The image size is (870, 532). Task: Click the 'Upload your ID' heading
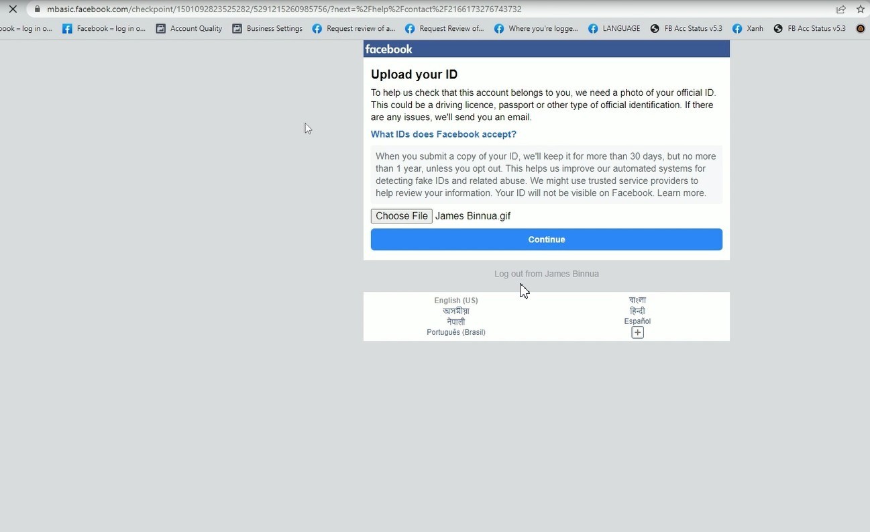415,74
